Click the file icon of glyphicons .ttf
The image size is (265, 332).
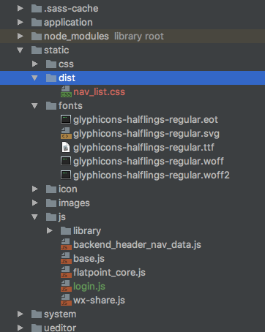point(66,147)
